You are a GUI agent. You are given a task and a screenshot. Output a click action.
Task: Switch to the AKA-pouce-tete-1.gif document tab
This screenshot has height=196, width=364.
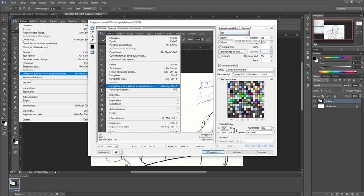tap(34, 14)
